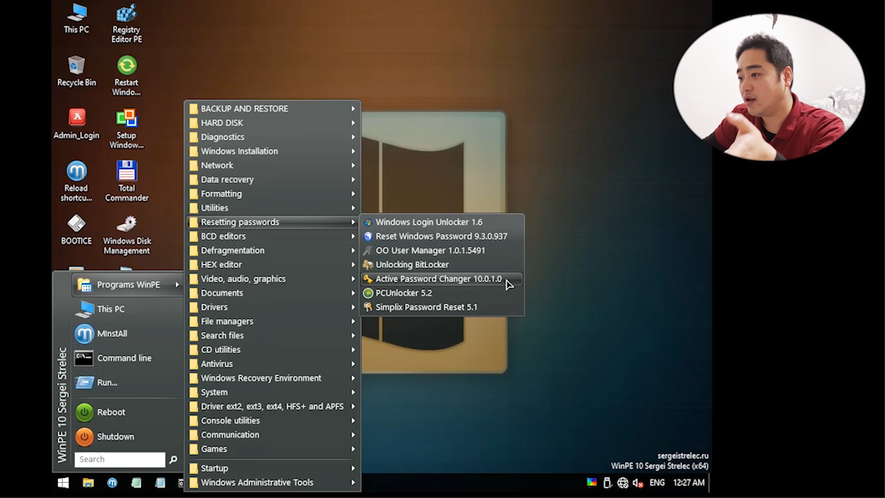Focus the Start menu Search field
Viewport: 885px width, 498px height.
click(x=120, y=460)
